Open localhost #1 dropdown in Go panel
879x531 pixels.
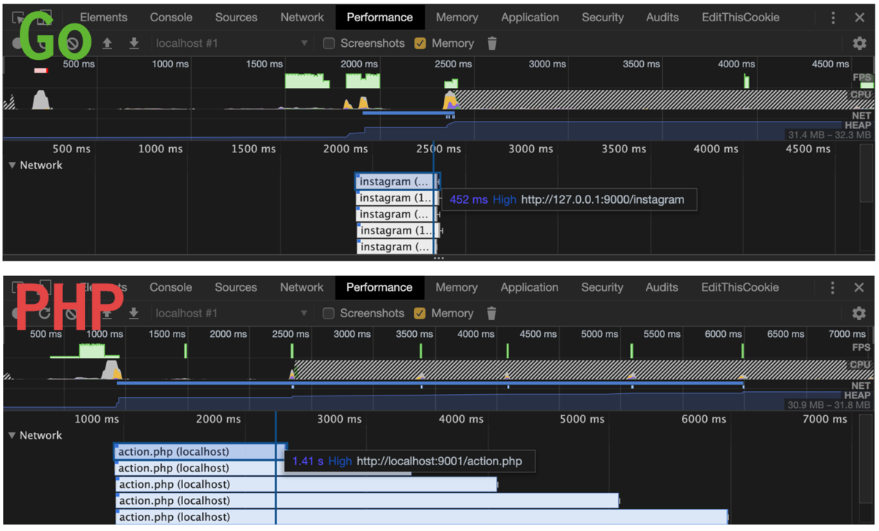tap(231, 43)
